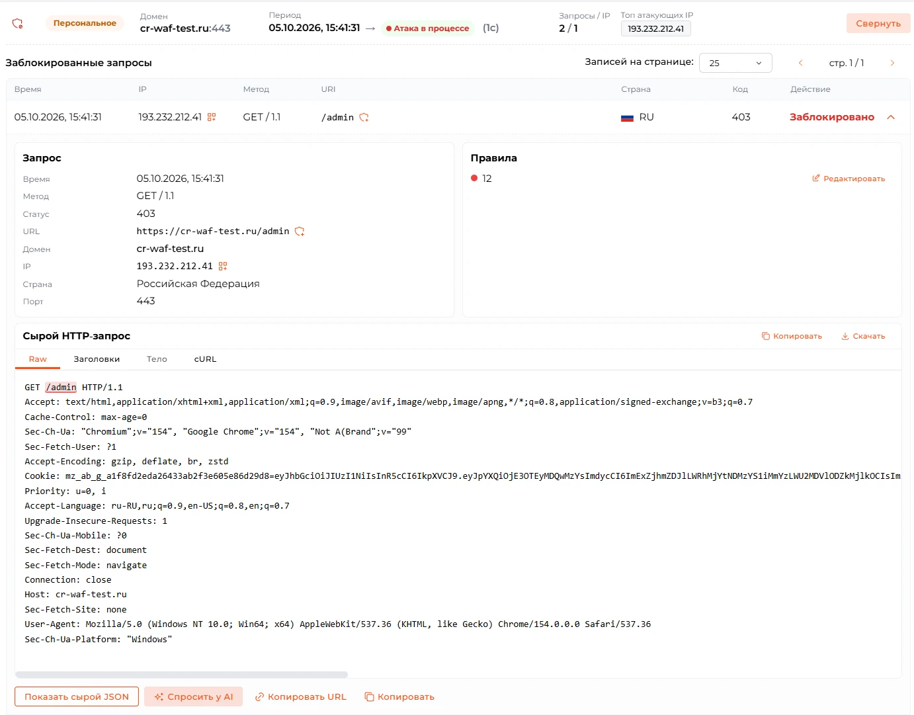Show the cURL tab
The width and height of the screenshot is (914, 715).
tap(205, 359)
